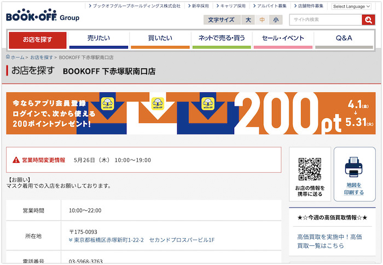Click the home icon in breadcrumb
The width and height of the screenshot is (383, 265).
[8, 57]
